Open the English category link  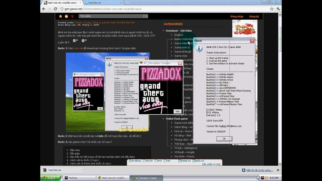click(x=179, y=35)
